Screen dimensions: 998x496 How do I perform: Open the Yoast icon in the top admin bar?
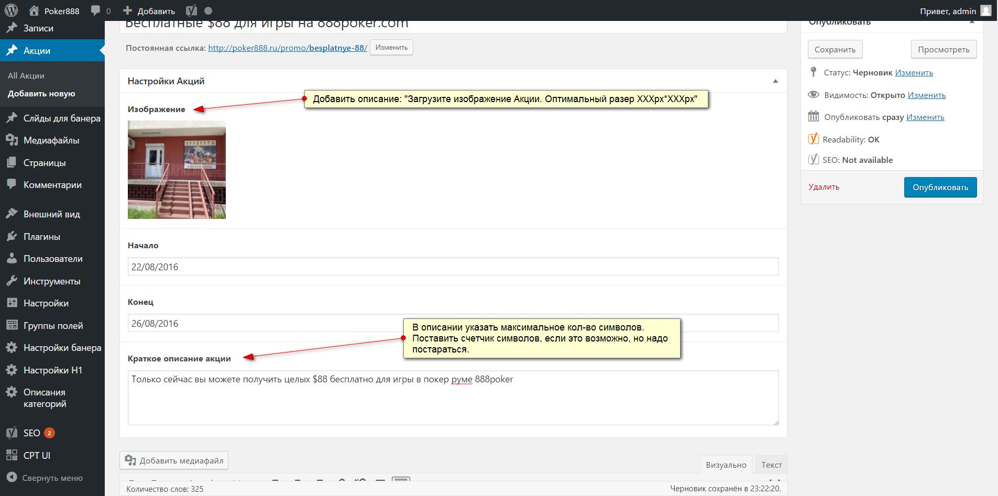tap(191, 10)
